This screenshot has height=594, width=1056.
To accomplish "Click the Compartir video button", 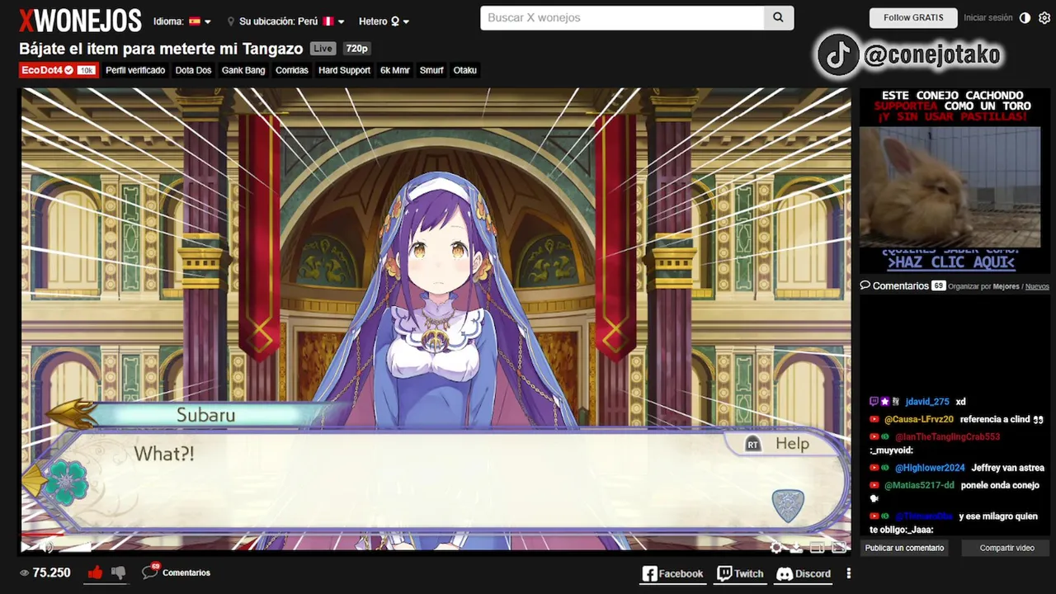I will pos(1006,548).
